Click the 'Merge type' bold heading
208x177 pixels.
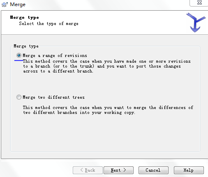pyautogui.click(x=24, y=18)
